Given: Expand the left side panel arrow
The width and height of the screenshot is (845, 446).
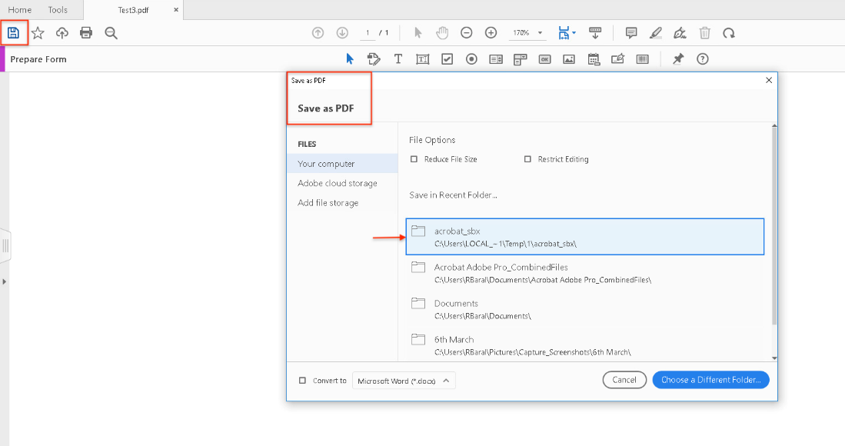Looking at the screenshot, I should 4,281.
